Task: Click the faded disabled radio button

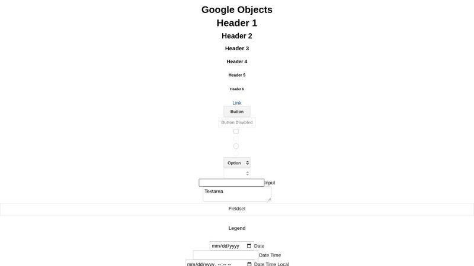Action: pos(236,154)
